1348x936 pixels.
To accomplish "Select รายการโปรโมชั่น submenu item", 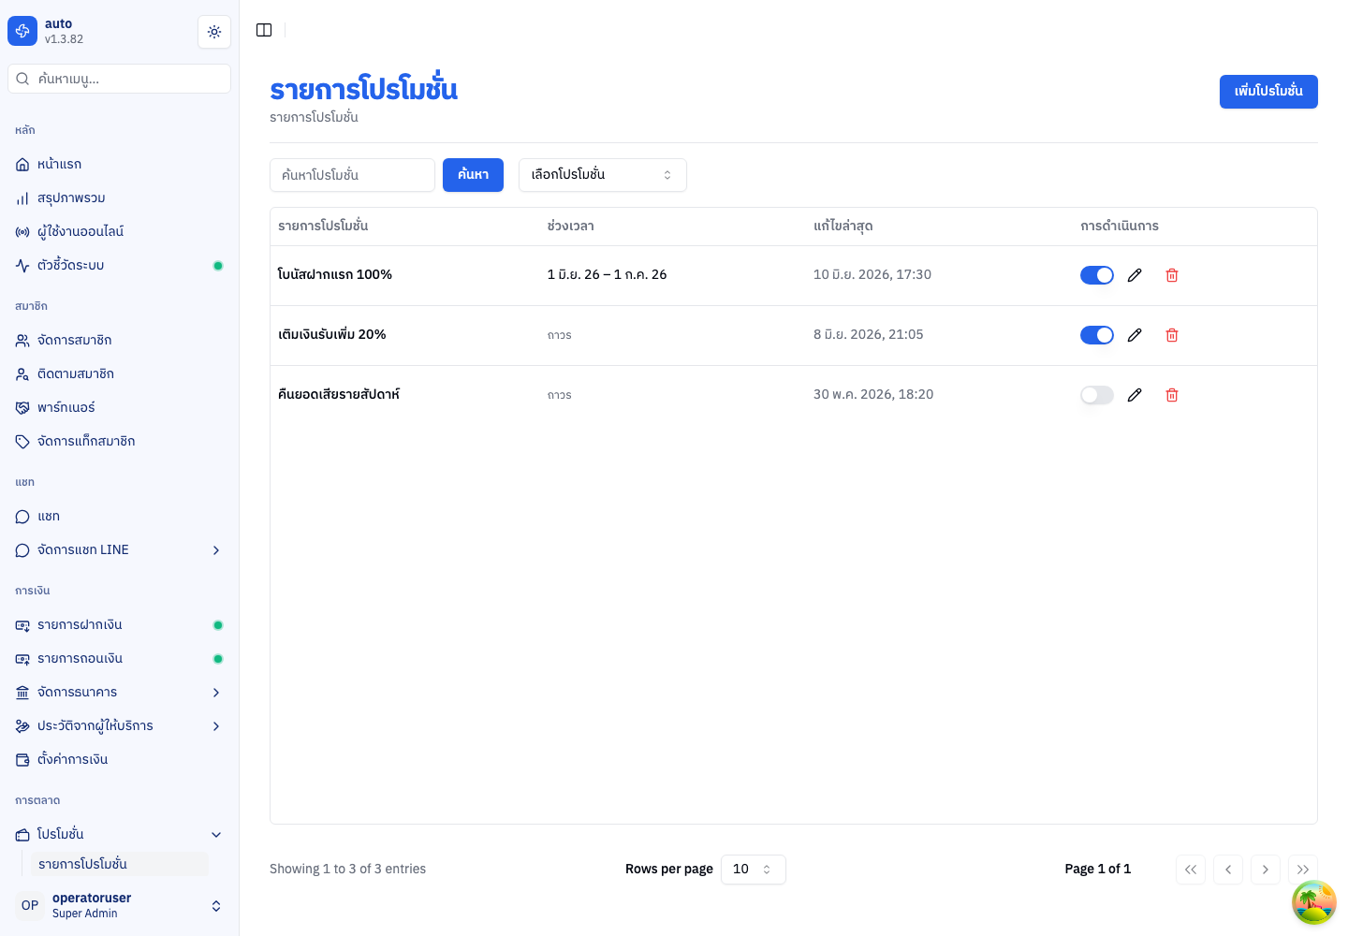I will (x=120, y=864).
